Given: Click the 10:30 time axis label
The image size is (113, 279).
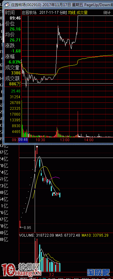Looking at the screenshot, I should coord(40,140).
